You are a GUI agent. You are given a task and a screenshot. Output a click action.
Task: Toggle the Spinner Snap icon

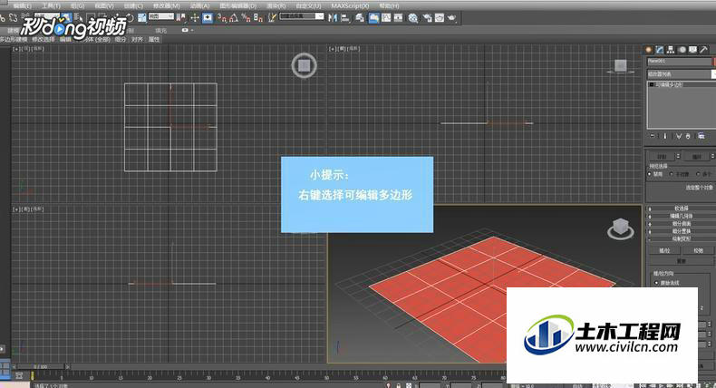[x=258, y=18]
